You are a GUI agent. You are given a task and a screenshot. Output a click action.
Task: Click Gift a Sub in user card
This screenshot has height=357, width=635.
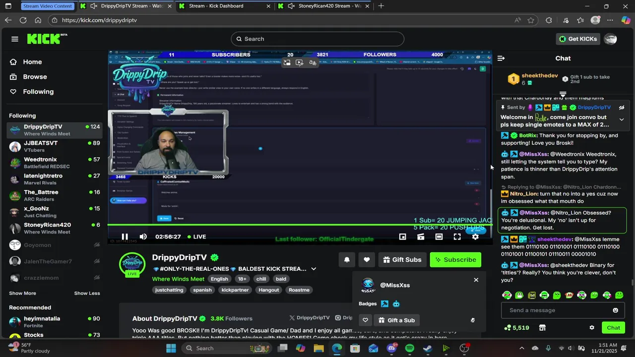coord(396,320)
